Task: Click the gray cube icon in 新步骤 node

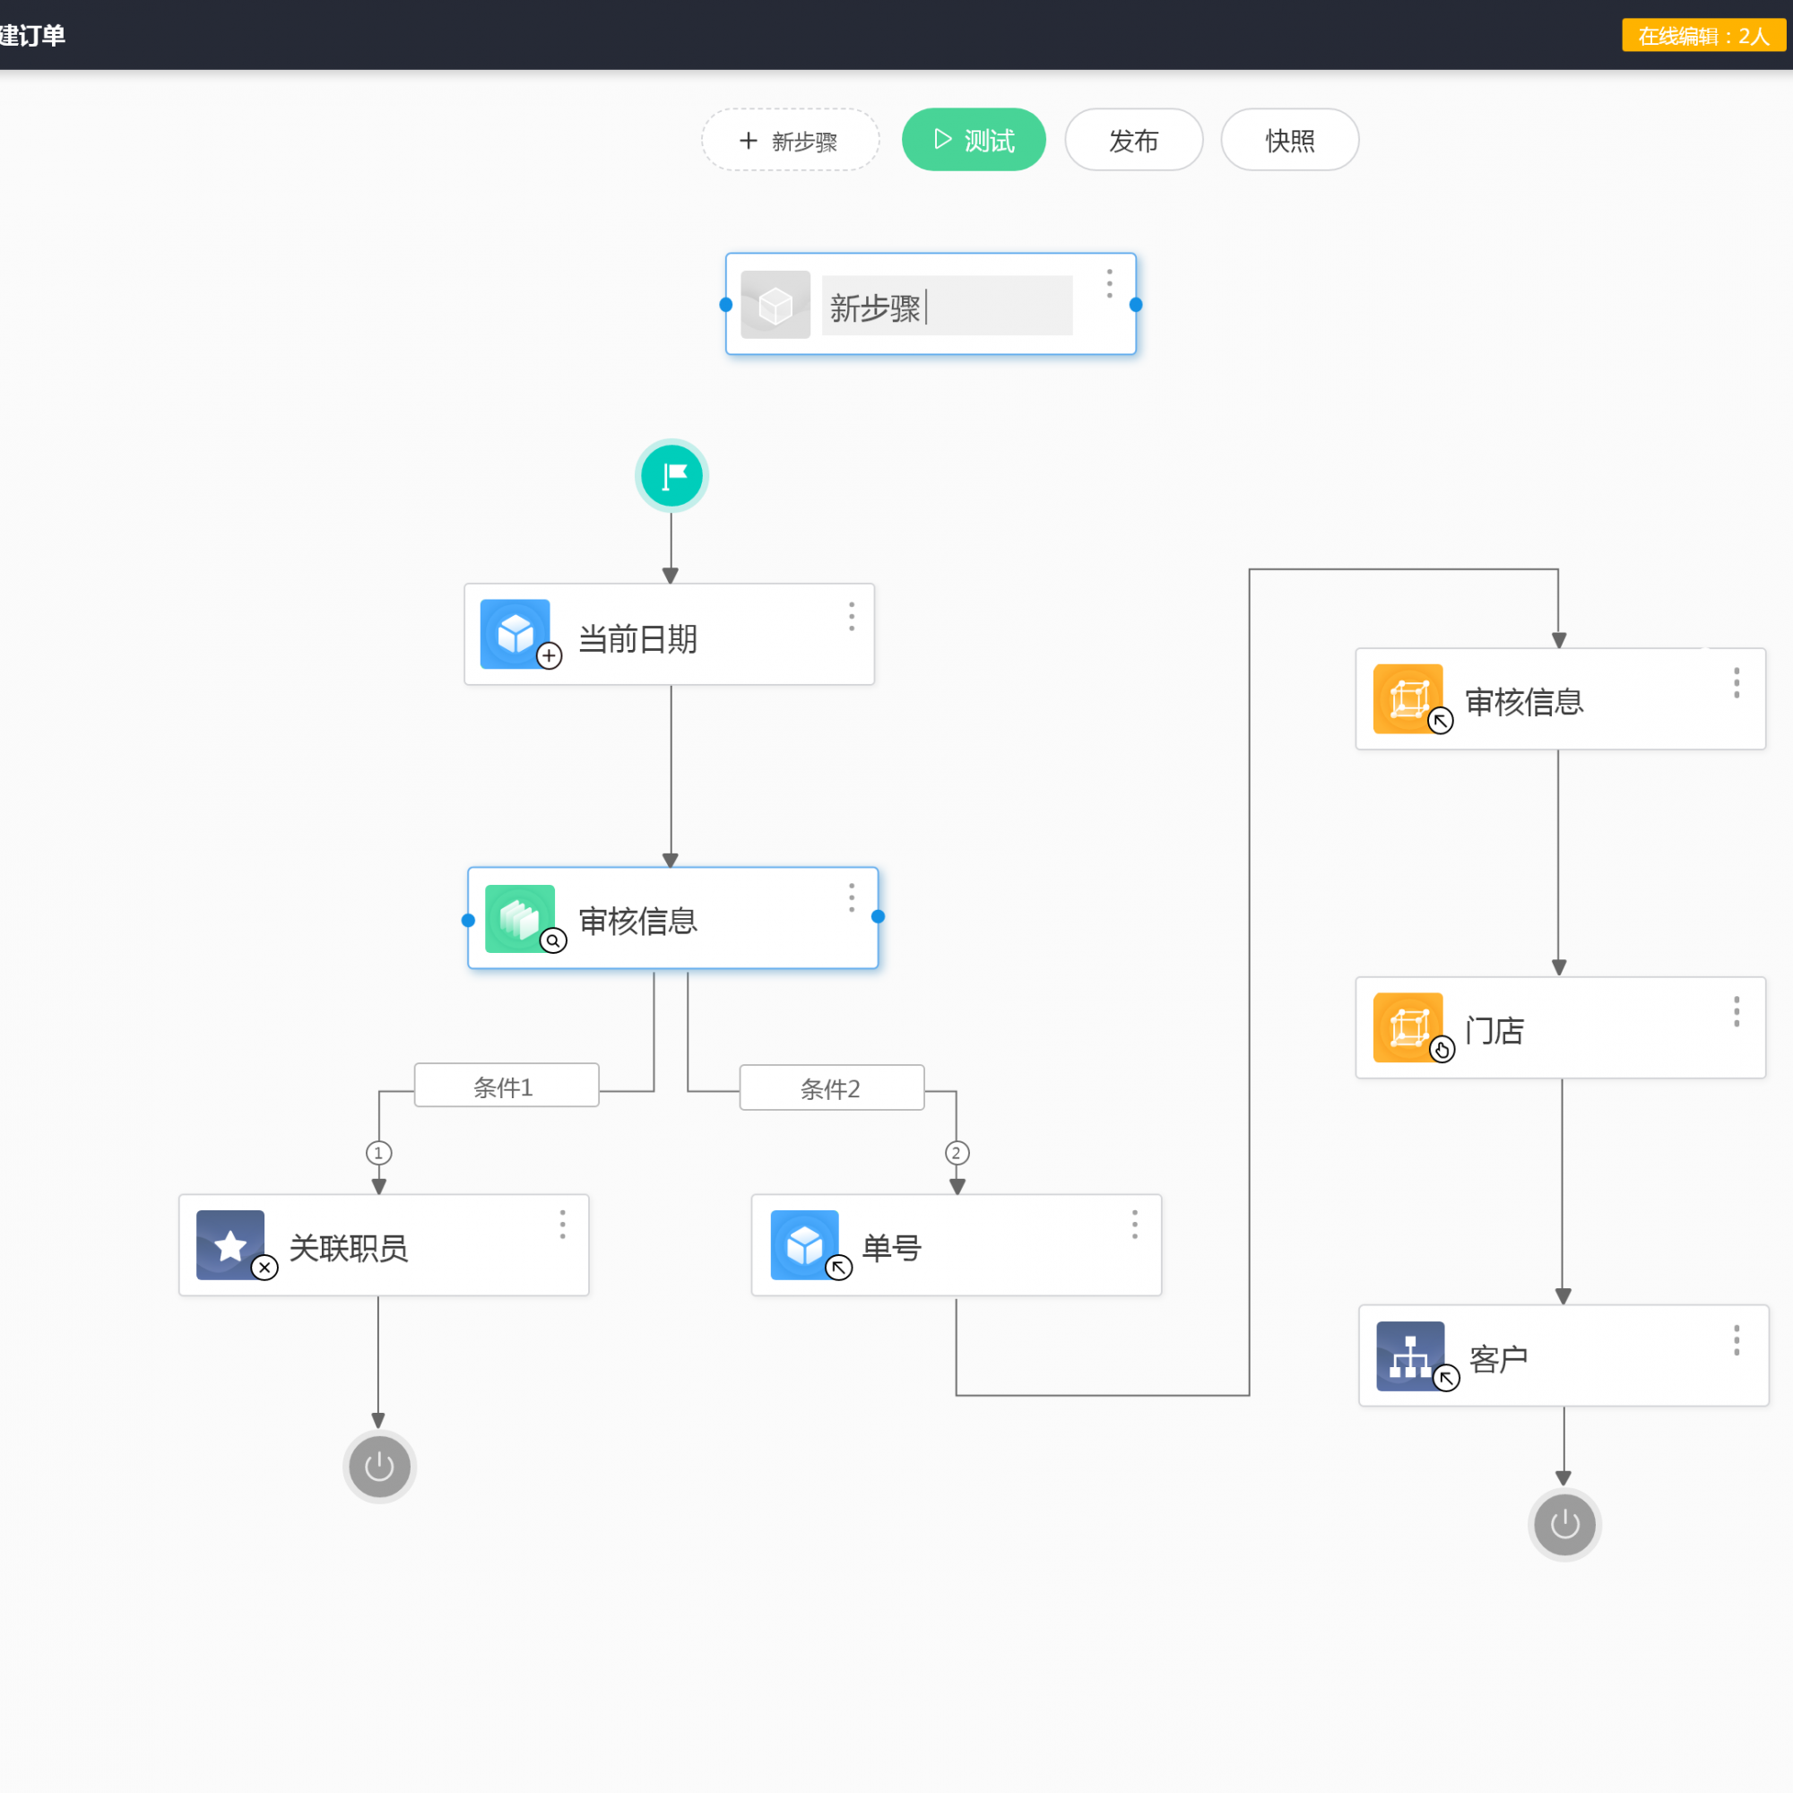Action: tap(774, 305)
